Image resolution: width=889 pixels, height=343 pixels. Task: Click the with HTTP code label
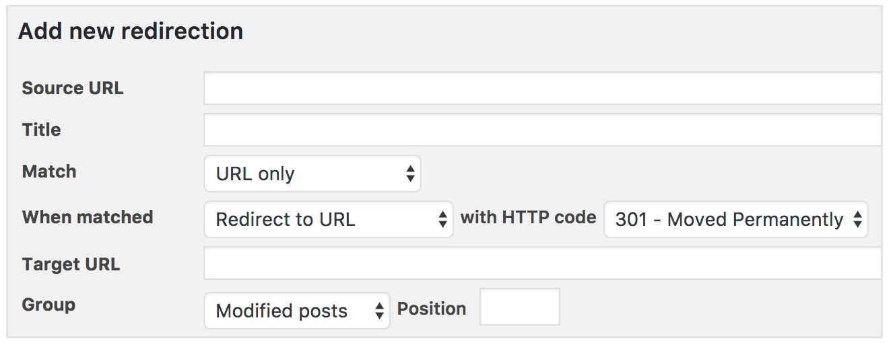[x=528, y=217]
